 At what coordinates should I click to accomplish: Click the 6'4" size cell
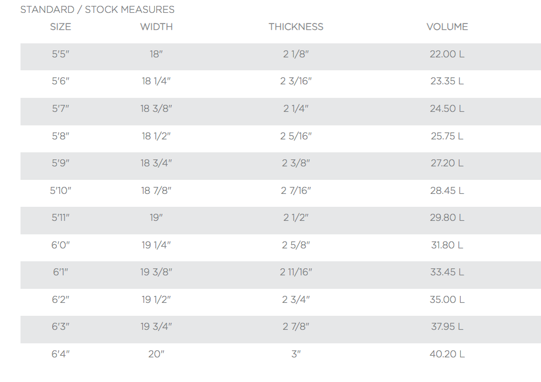(x=60, y=354)
